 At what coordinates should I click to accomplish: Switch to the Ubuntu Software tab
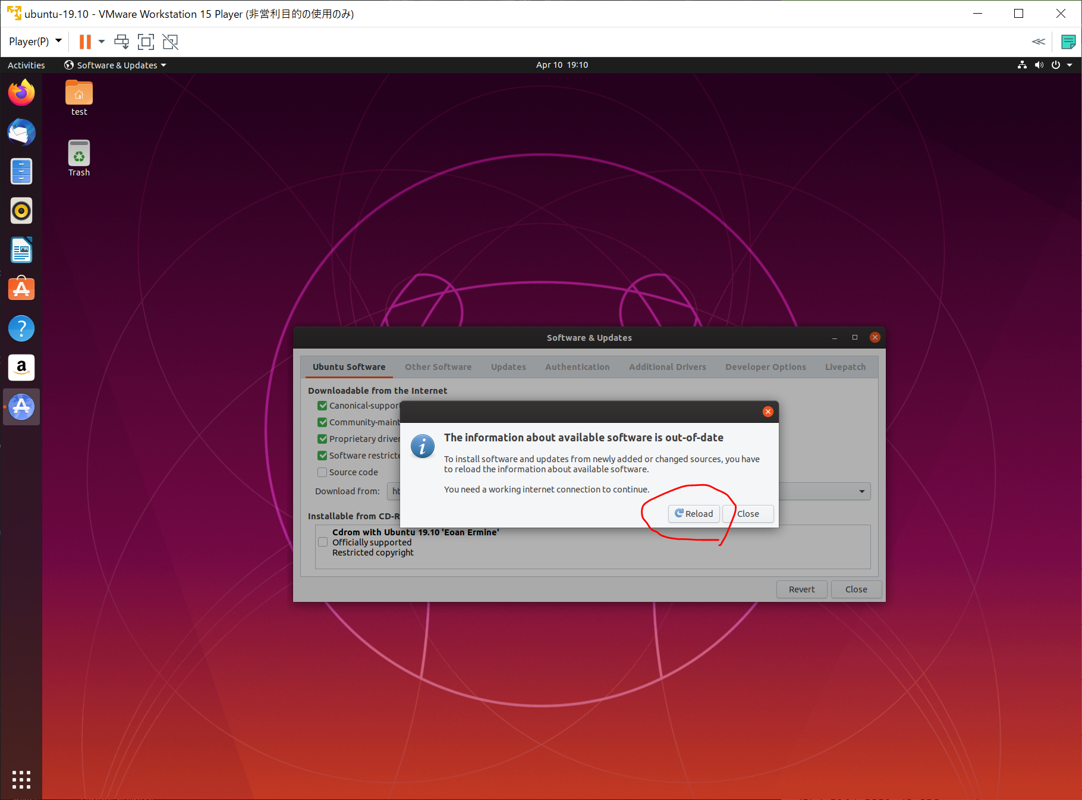(349, 367)
